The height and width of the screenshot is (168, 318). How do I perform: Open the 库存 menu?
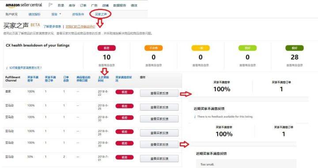point(72,5)
